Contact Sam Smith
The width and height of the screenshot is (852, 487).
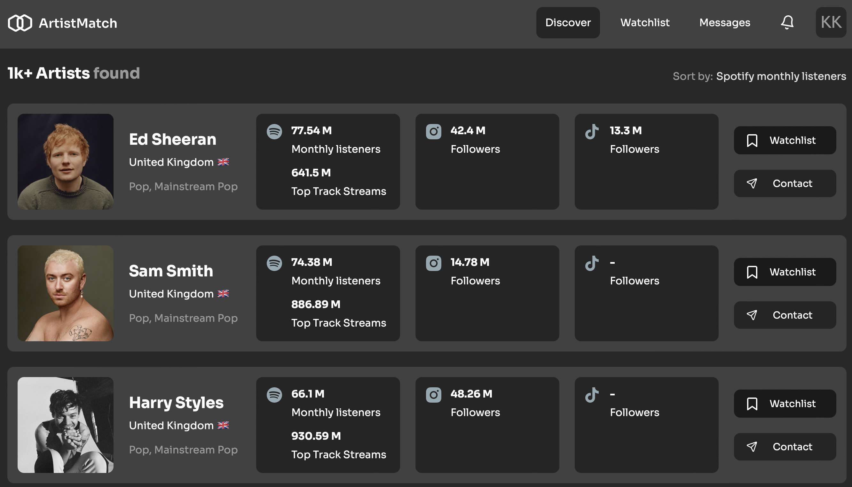[785, 315]
